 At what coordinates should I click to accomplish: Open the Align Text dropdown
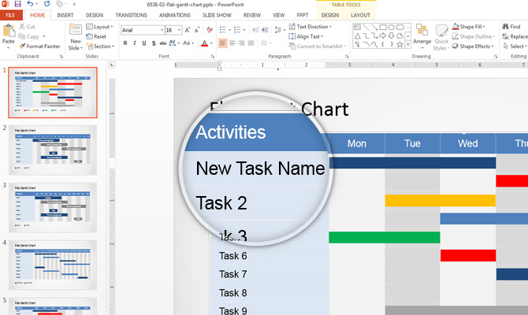coord(306,36)
